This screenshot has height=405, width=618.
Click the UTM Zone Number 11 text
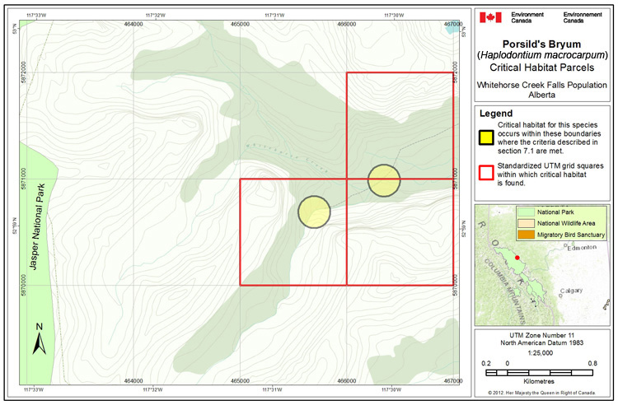[x=545, y=335]
